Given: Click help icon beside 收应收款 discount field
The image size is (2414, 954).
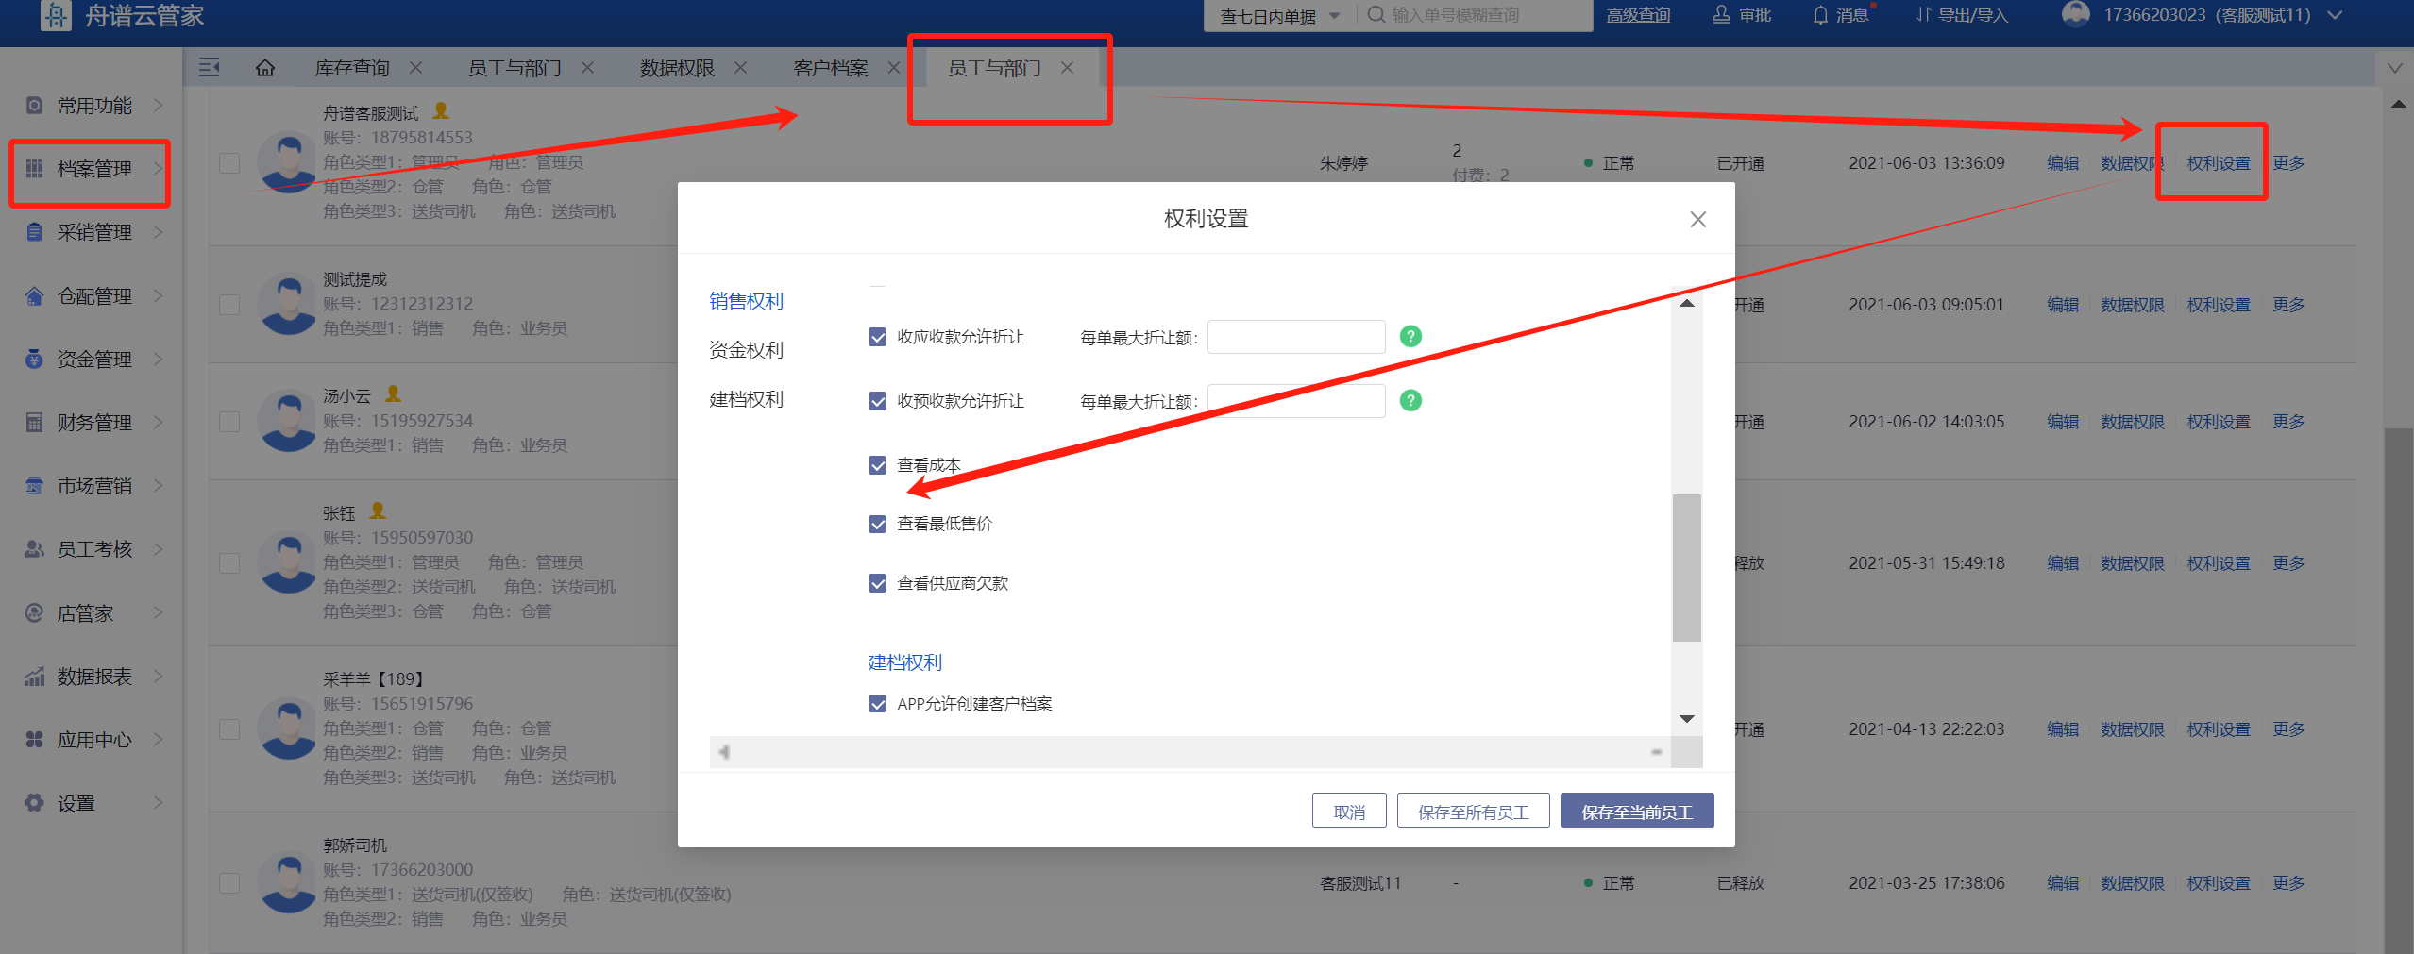Looking at the screenshot, I should click(1410, 337).
